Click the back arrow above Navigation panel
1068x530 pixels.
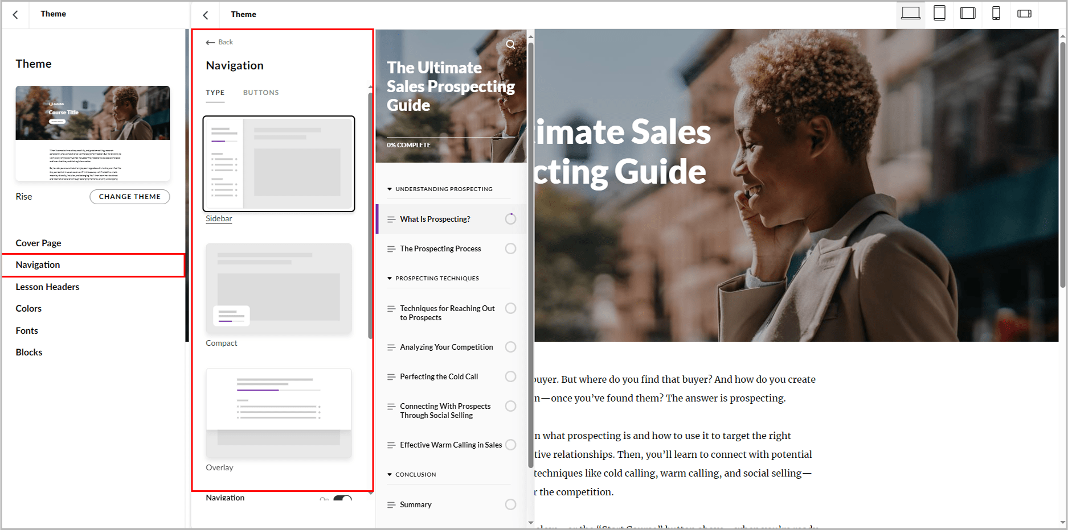point(210,42)
